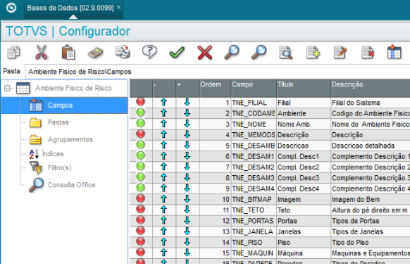Select Ambiente Fisico de Risco in tree
Screen dimensions: 410x268
pyautogui.click(x=73, y=89)
